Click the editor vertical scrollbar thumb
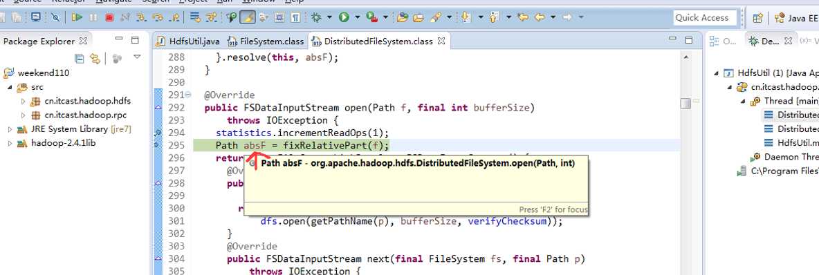 (x=685, y=104)
